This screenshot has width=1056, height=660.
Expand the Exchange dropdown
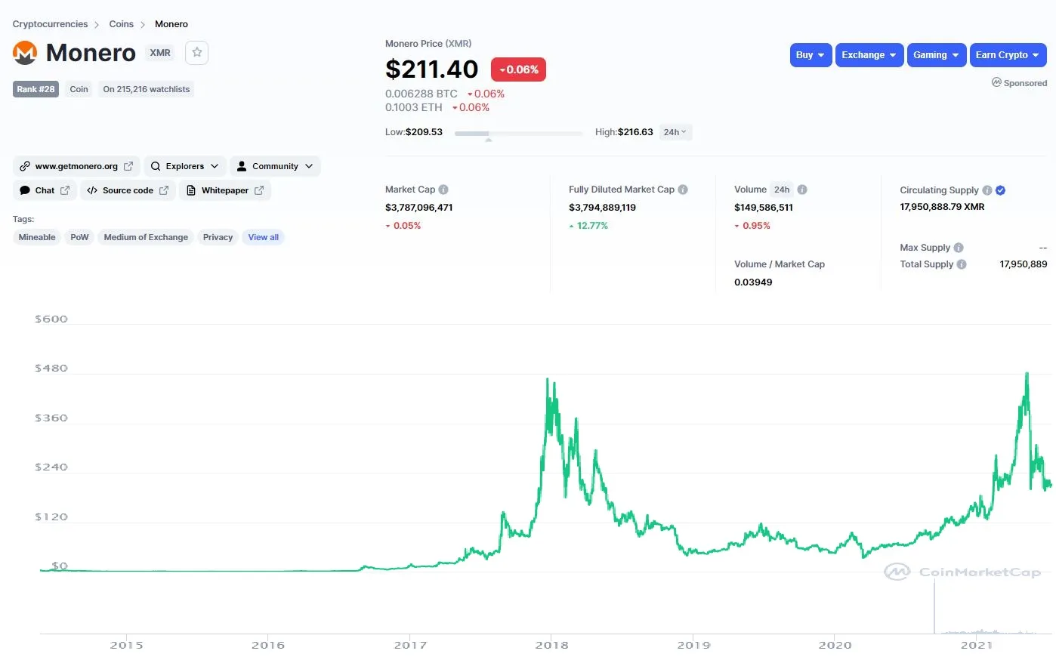click(x=869, y=55)
